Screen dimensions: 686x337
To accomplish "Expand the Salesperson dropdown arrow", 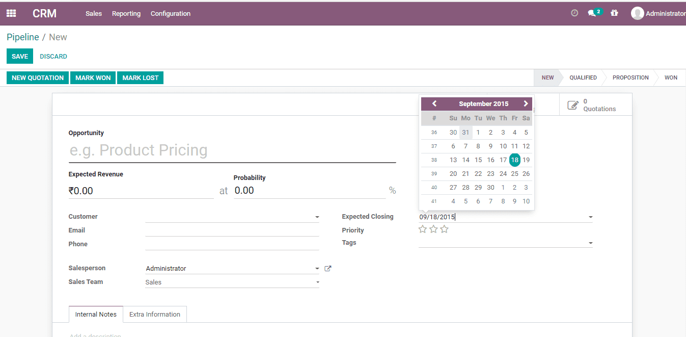I will tap(317, 269).
